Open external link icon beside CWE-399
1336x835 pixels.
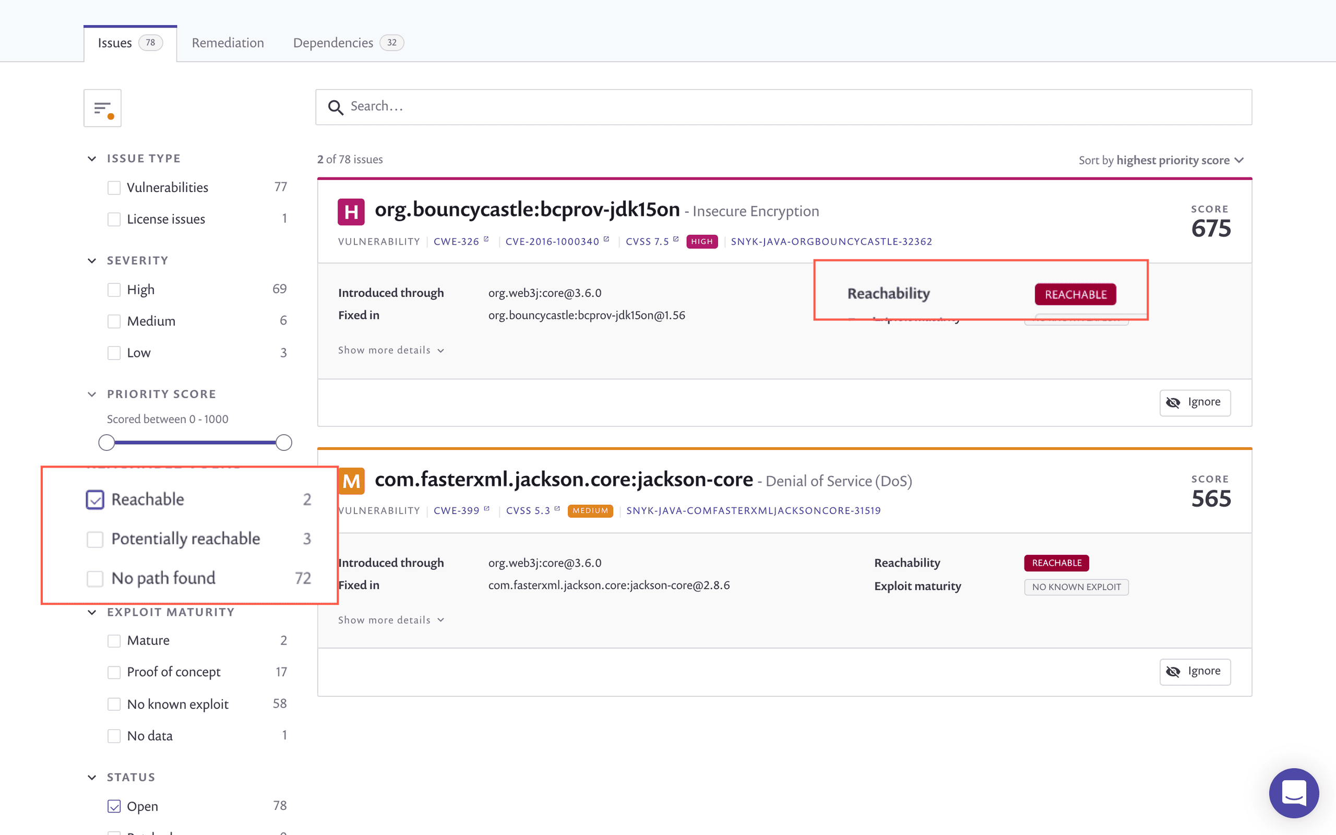(x=486, y=509)
